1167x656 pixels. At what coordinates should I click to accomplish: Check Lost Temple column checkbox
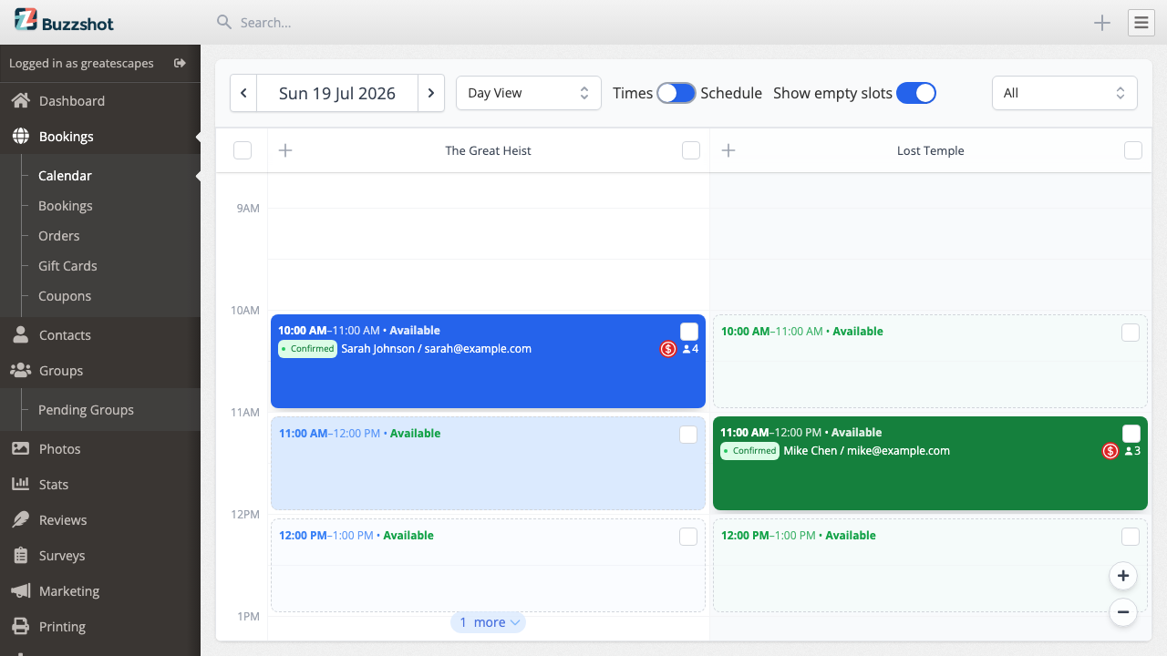1133,150
